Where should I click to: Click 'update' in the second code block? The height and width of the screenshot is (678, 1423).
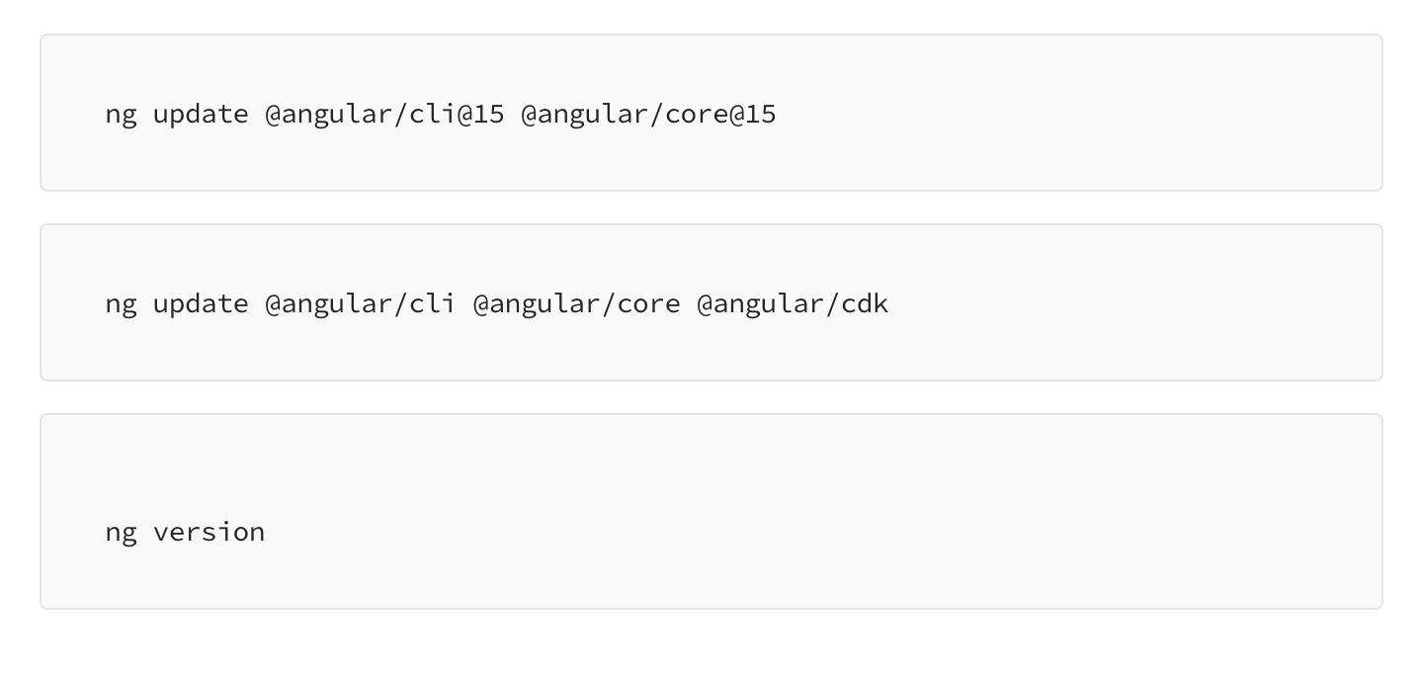201,304
